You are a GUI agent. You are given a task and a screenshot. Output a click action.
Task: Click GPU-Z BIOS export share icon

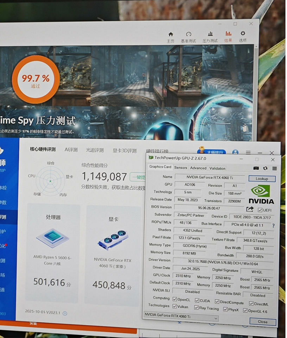tap(250, 209)
